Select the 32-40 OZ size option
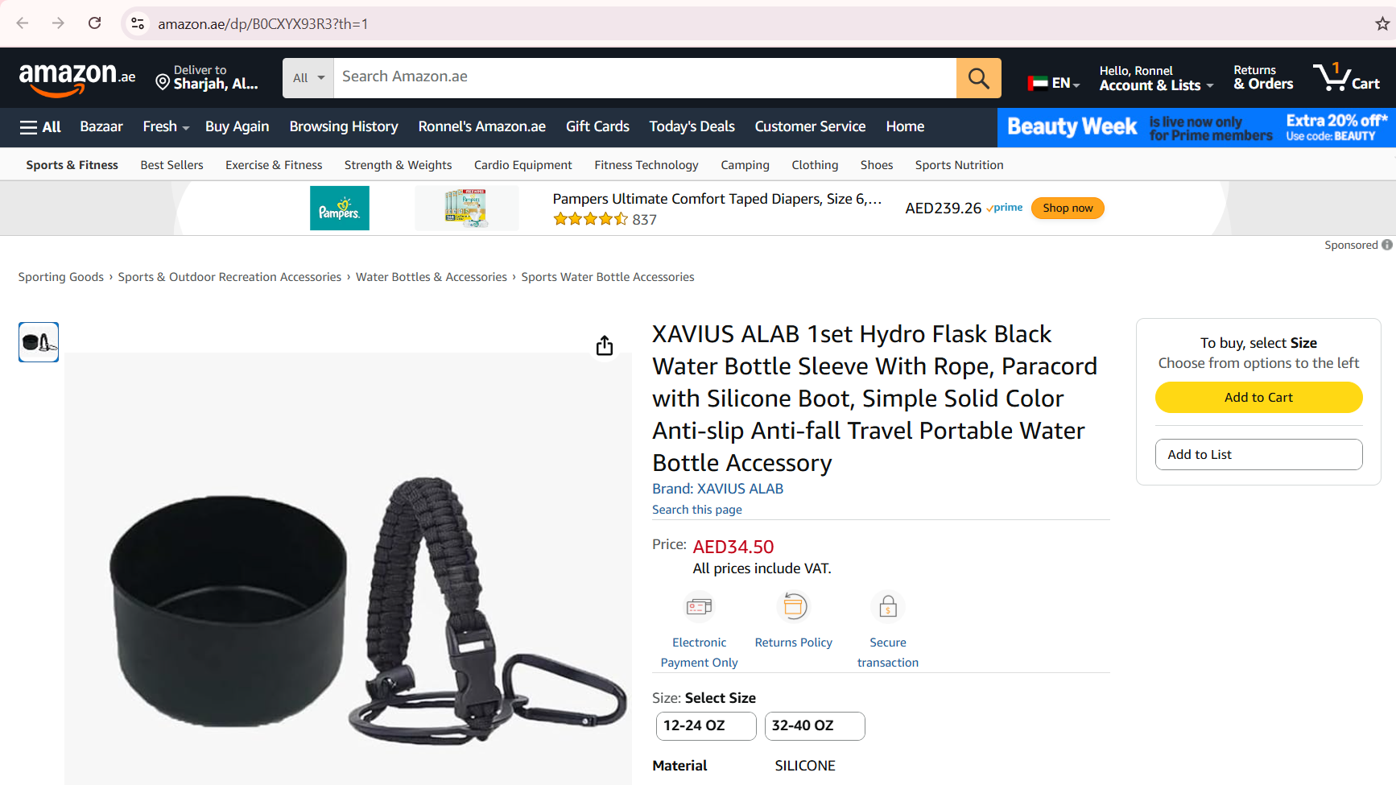The height and width of the screenshot is (785, 1396). [815, 725]
